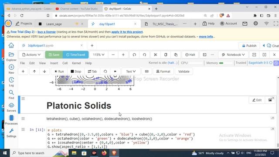279x157 pixels.
Task: Insert cell below with plus icon
Action: [23, 72]
